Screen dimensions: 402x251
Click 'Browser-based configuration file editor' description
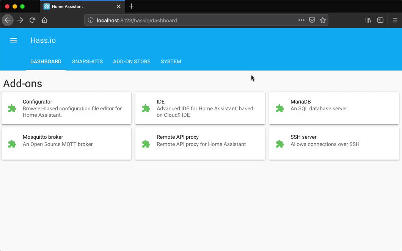pos(72,112)
